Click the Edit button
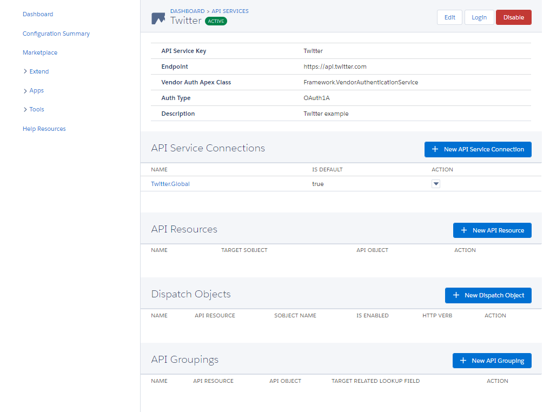This screenshot has width=550, height=412. [x=449, y=17]
